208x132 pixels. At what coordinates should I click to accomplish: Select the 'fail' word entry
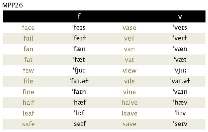point(28,38)
